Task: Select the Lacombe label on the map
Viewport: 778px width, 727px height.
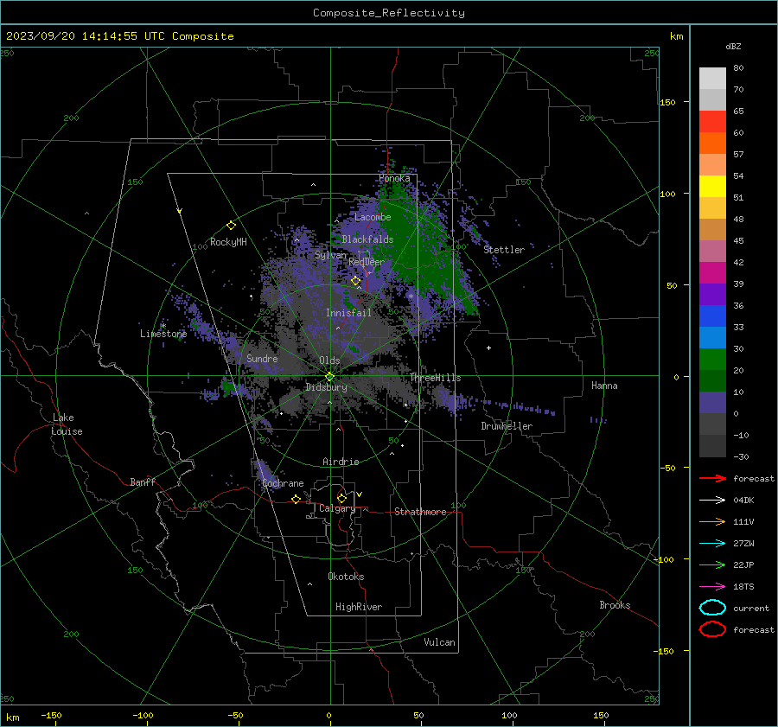Action: click(373, 217)
